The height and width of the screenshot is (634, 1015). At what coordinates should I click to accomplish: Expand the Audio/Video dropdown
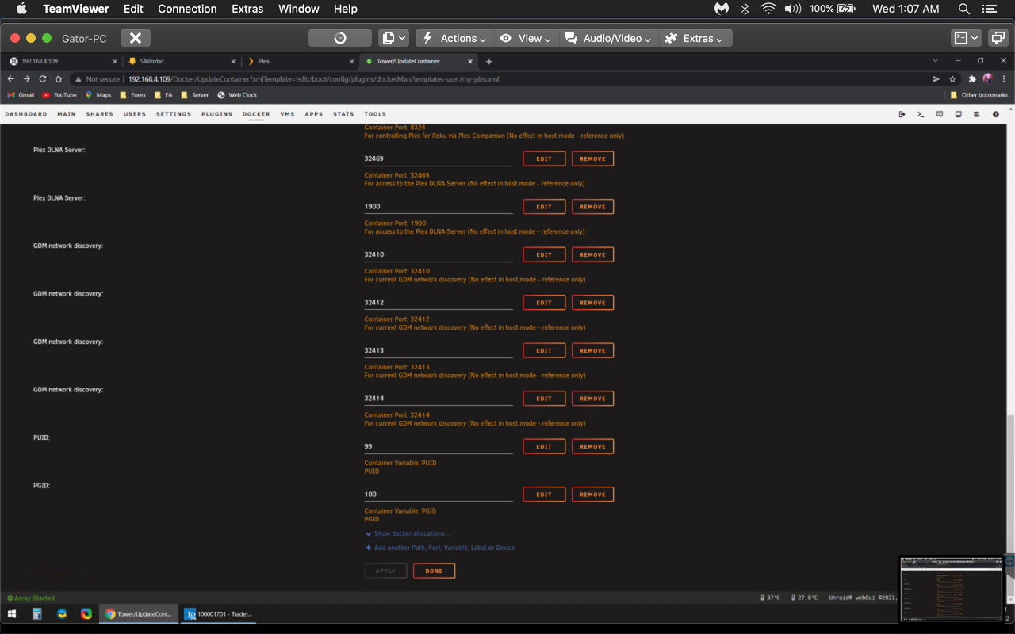point(607,37)
